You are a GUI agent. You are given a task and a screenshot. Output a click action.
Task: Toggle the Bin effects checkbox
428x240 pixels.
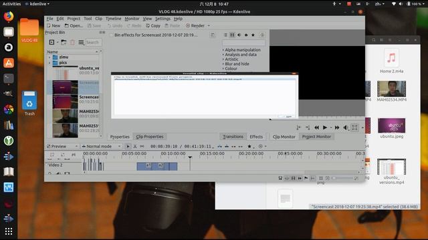tap(111, 35)
